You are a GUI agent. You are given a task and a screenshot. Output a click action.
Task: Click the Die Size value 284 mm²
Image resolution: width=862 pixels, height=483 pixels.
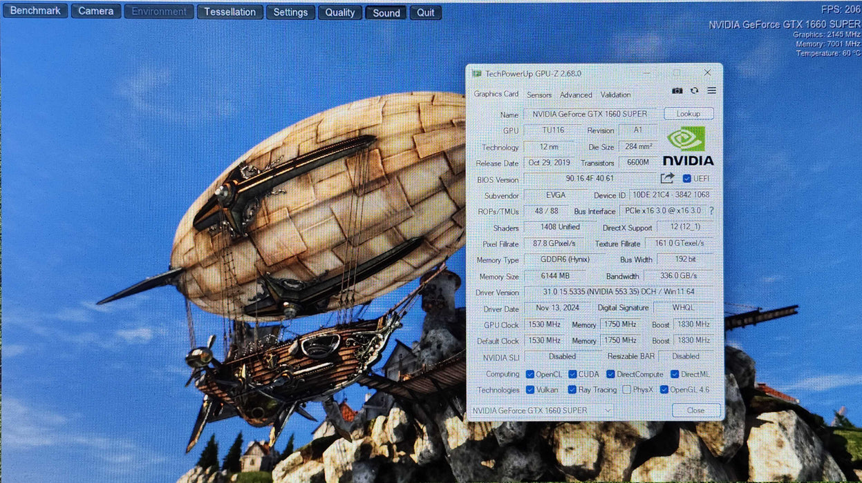pyautogui.click(x=638, y=147)
